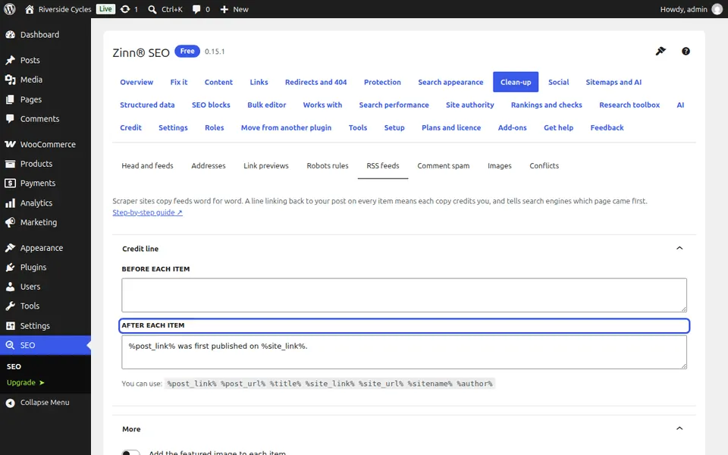Open Move from another plugin tab
Viewport: 728px width, 455px height.
tap(286, 127)
